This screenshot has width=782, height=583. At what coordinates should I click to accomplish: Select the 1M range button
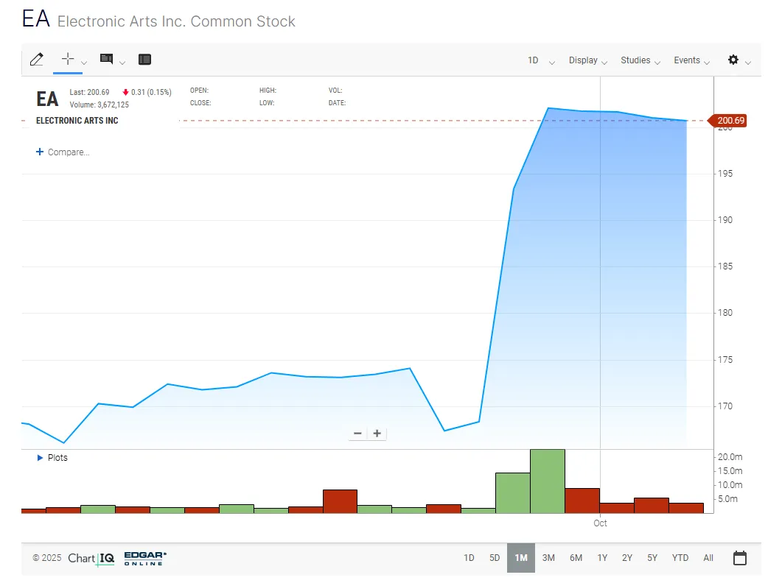(x=521, y=557)
